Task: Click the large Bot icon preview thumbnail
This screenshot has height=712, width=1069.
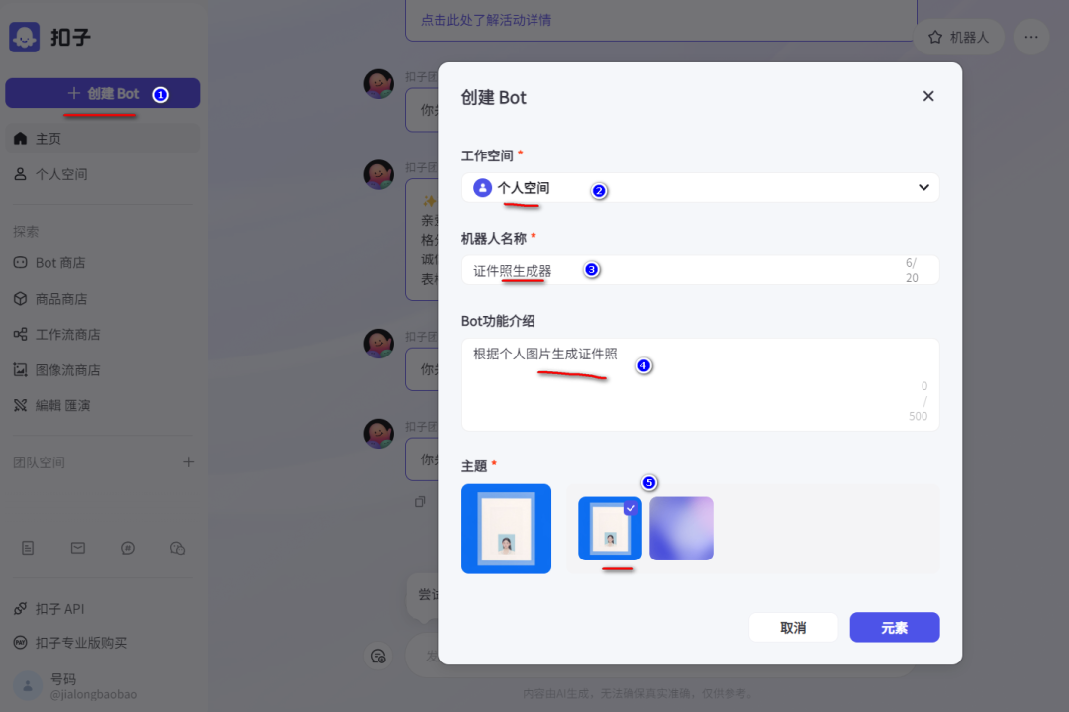Action: (x=506, y=529)
